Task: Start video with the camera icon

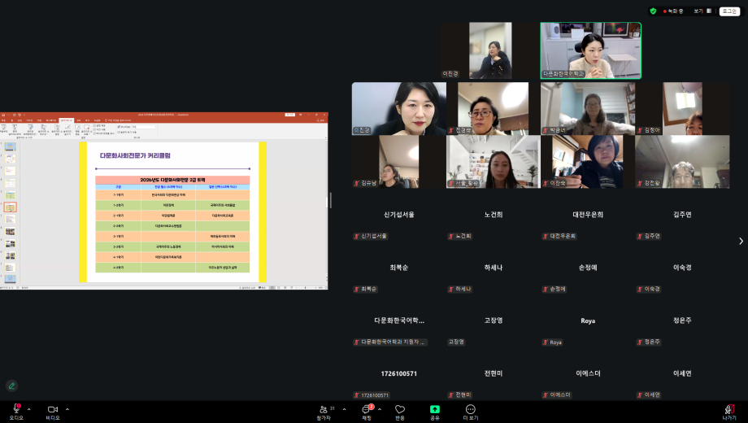Action: click(x=53, y=409)
